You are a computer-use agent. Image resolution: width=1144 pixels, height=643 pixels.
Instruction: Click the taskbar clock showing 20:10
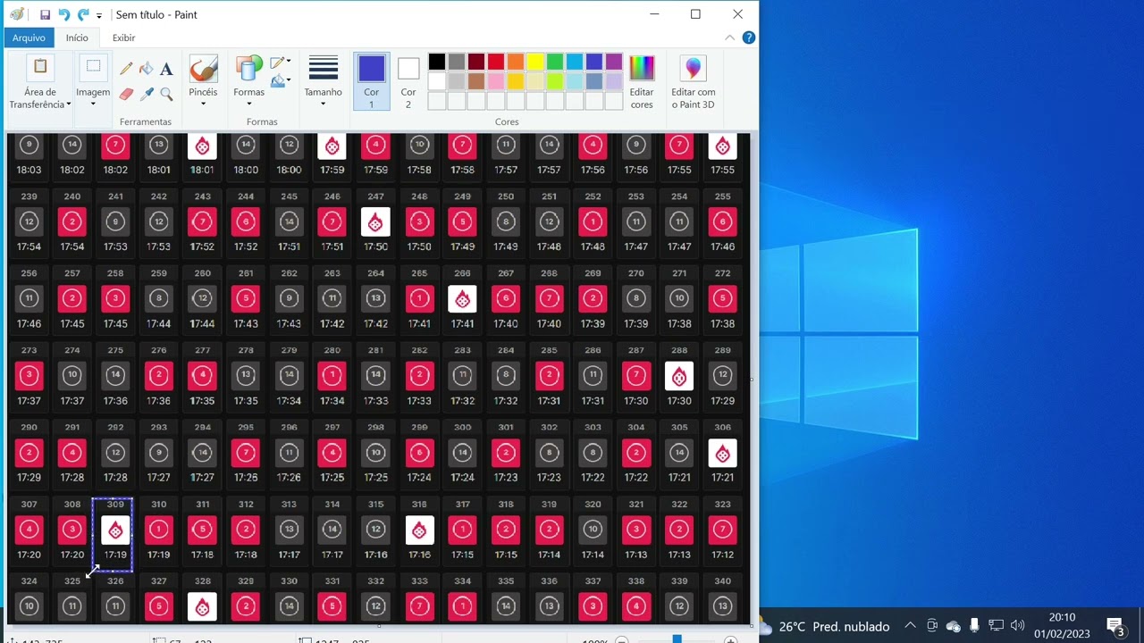click(x=1062, y=625)
